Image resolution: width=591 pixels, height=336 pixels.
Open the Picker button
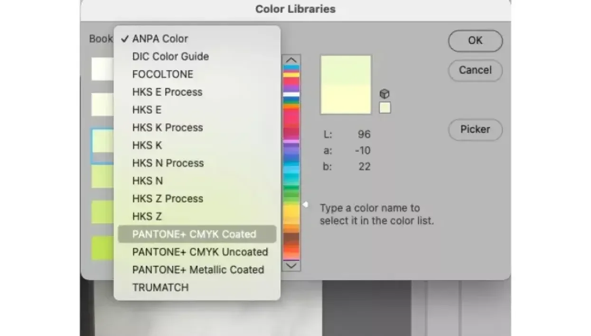475,129
